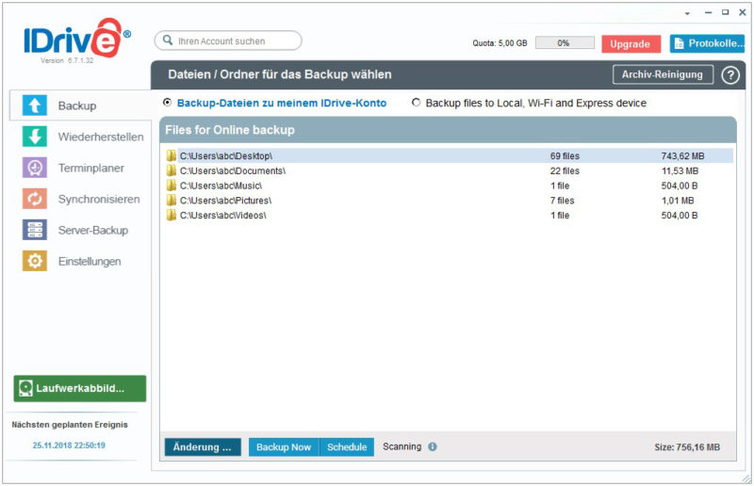Click the 69 files count
The image size is (754, 486).
pos(565,155)
